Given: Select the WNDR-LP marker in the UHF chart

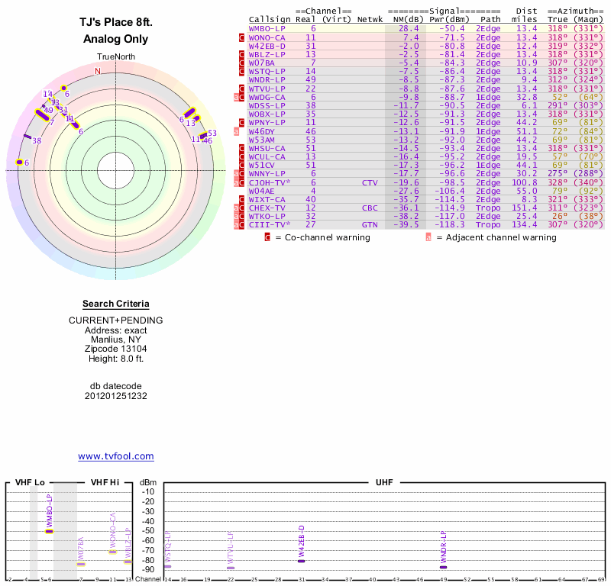Looking at the screenshot, I should coord(443,566).
